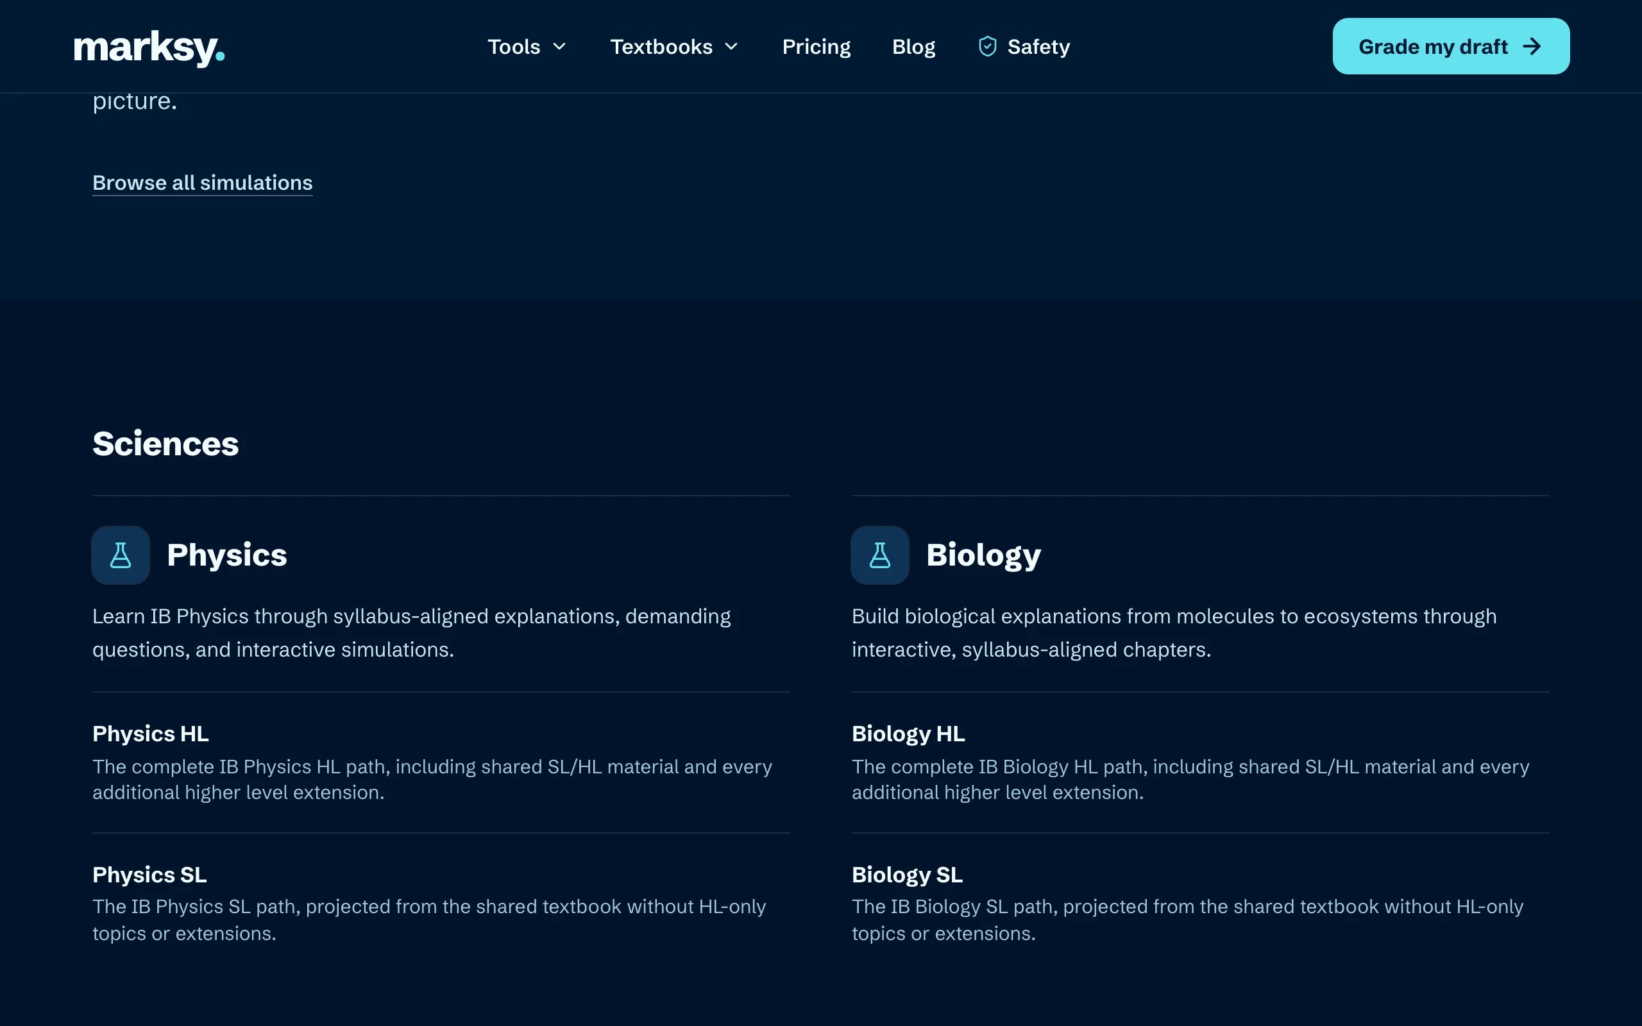This screenshot has height=1026, width=1642.
Task: Open the Textbooks menu
Action: tap(675, 46)
